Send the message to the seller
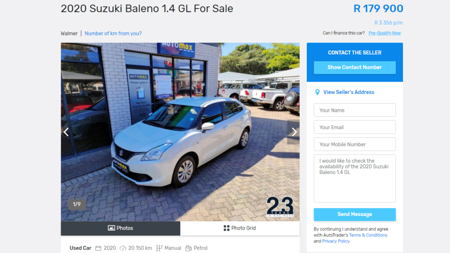The image size is (450, 253). 355,214
